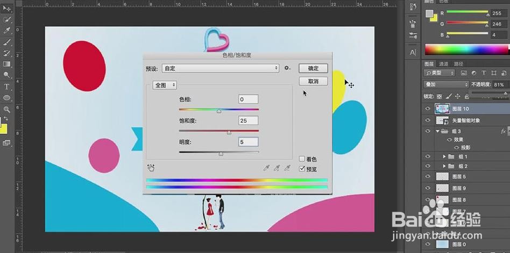Image resolution: width=510 pixels, height=253 pixels.
Task: Hide layer 图层 0
Action: pyautogui.click(x=428, y=244)
